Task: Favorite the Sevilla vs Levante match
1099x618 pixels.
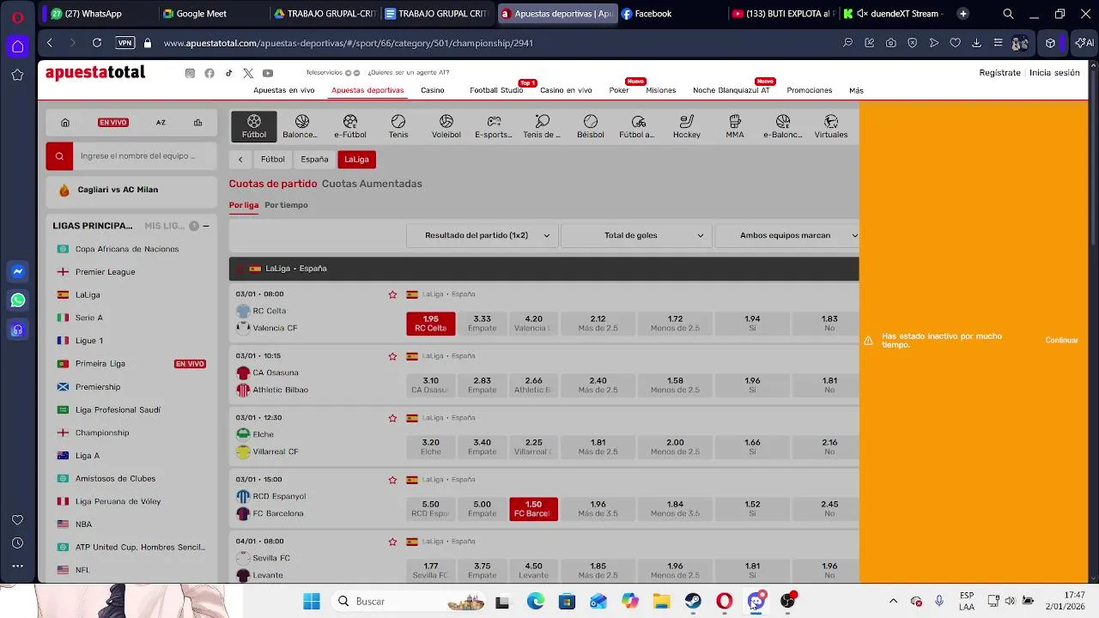Action: 392,542
